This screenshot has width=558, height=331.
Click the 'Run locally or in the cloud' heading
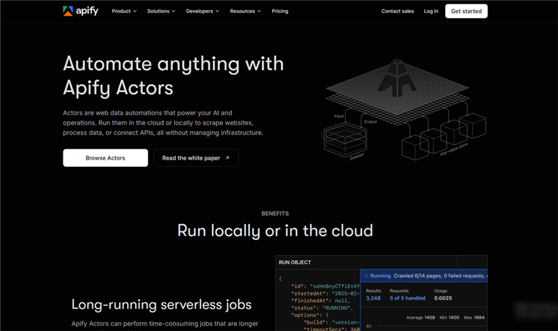click(x=275, y=231)
